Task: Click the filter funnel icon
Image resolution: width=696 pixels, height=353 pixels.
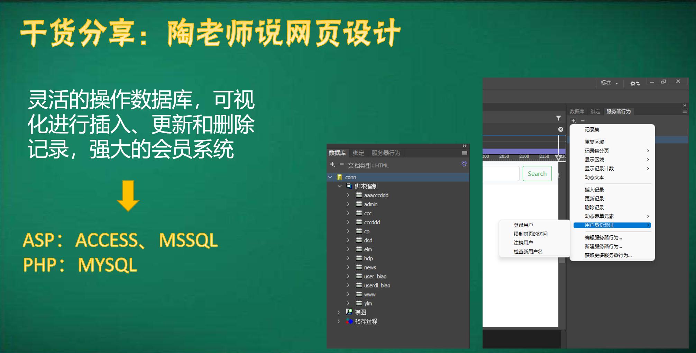Action: coord(558,118)
